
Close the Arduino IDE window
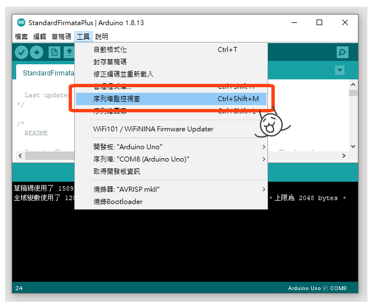[x=345, y=22]
